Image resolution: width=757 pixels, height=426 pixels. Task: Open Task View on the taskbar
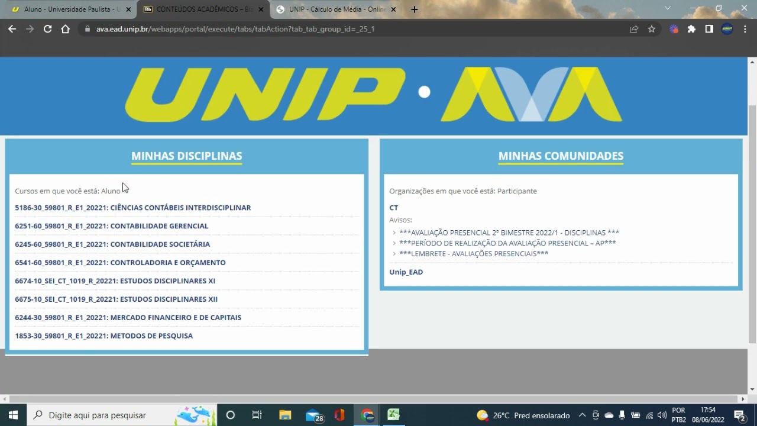coord(257,415)
